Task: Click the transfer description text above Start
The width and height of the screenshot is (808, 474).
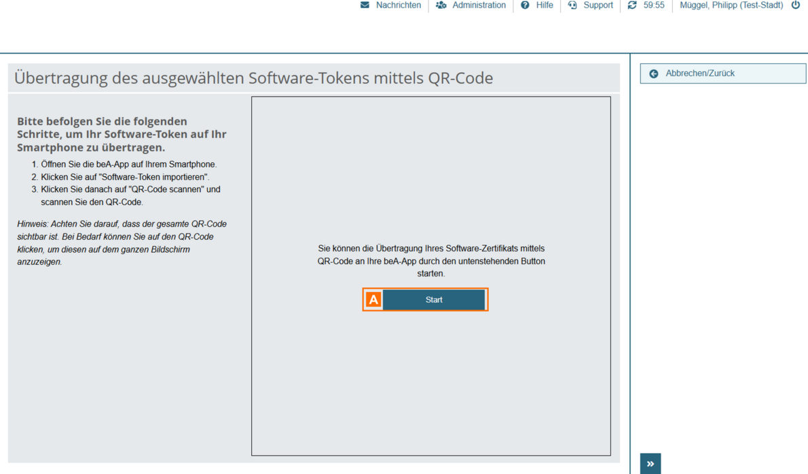Action: pyautogui.click(x=431, y=261)
